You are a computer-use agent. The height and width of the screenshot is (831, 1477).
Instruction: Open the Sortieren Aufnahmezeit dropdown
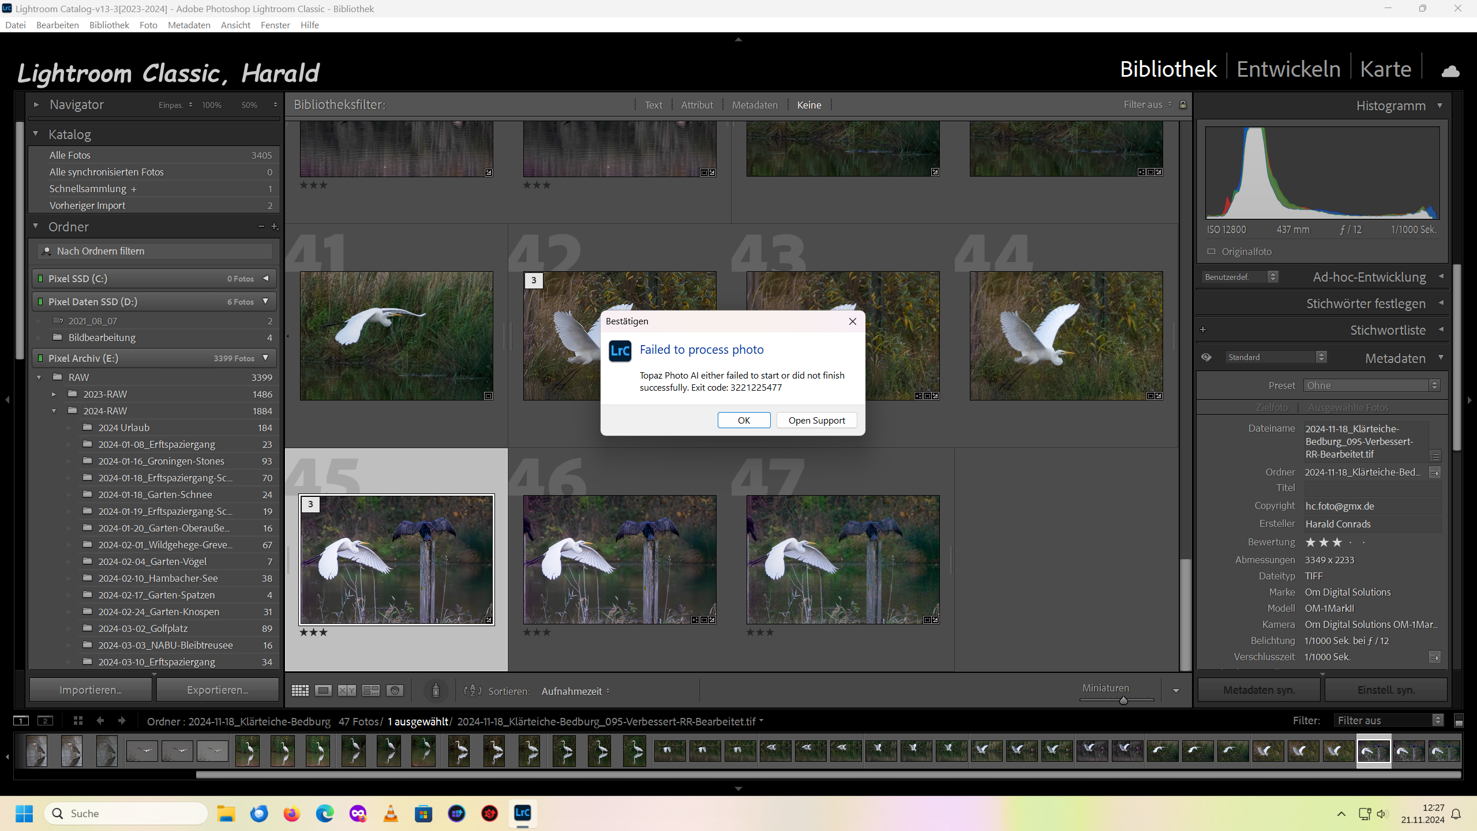click(575, 691)
